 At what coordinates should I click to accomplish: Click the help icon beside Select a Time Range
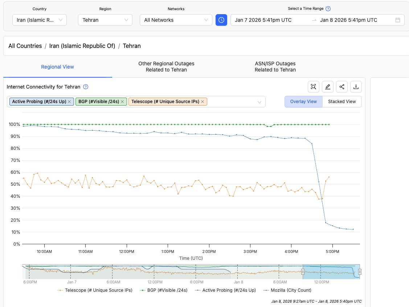(x=328, y=9)
